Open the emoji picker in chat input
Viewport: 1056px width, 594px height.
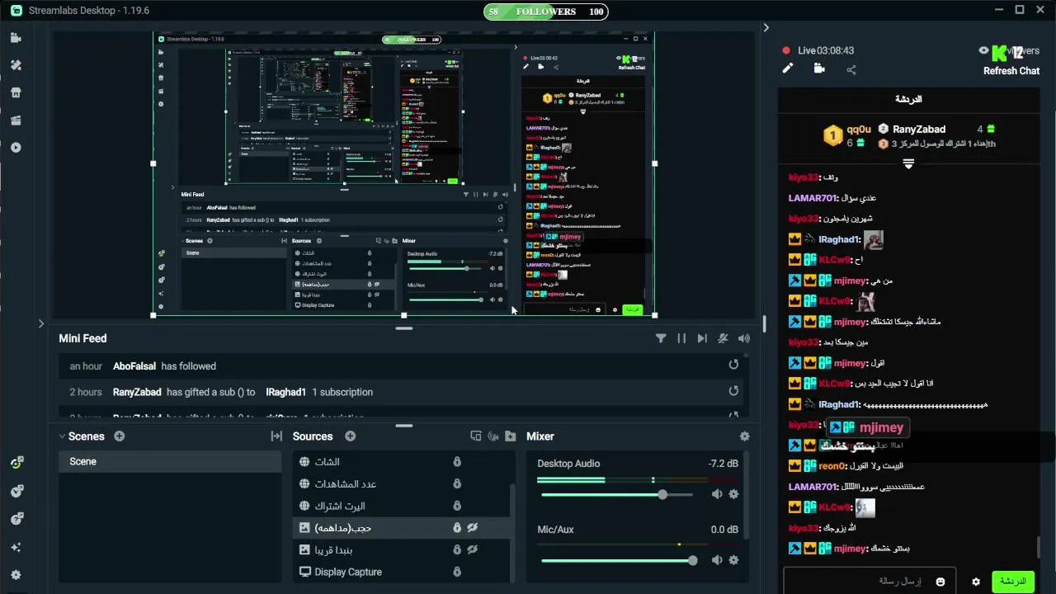click(x=940, y=582)
